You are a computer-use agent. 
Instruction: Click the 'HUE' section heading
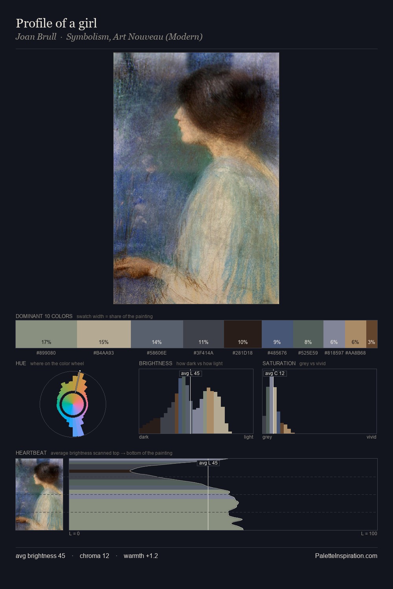[x=21, y=364]
